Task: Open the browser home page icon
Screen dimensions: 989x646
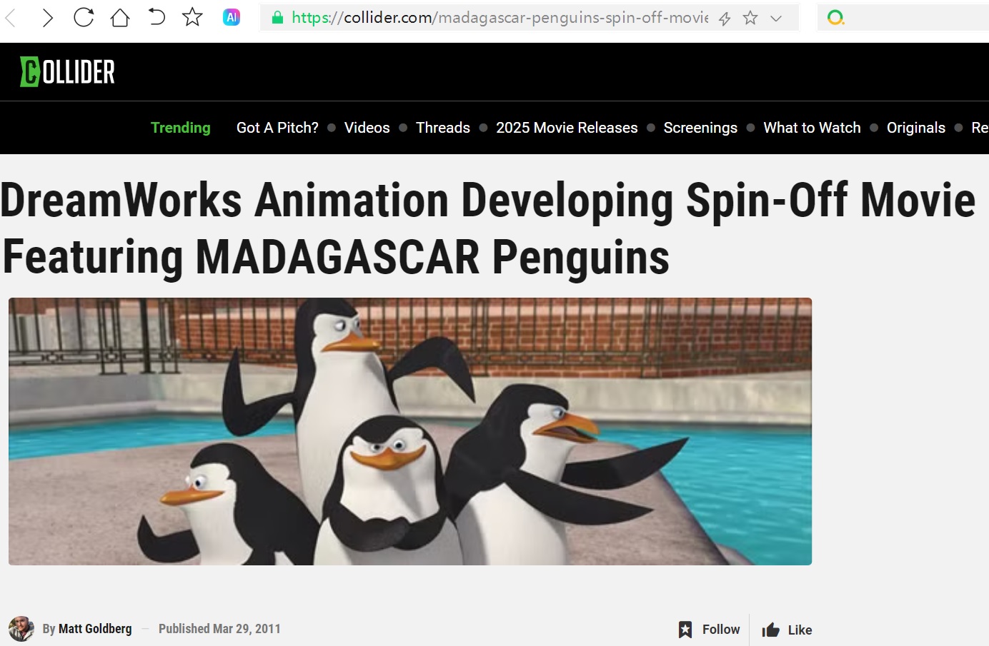Action: (x=120, y=17)
